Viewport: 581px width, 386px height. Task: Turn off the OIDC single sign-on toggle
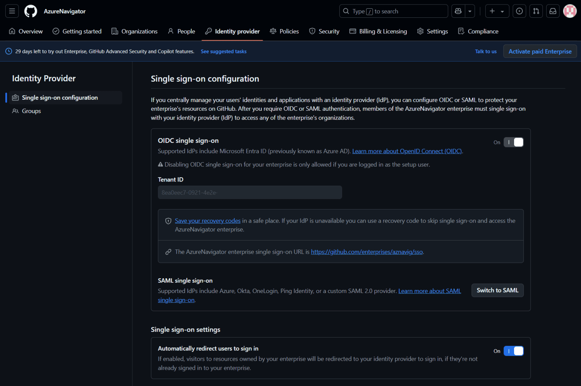pyautogui.click(x=513, y=142)
